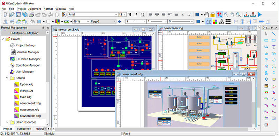Select the pan hand tool
Screen dimensions: 279x136
[206, 15]
